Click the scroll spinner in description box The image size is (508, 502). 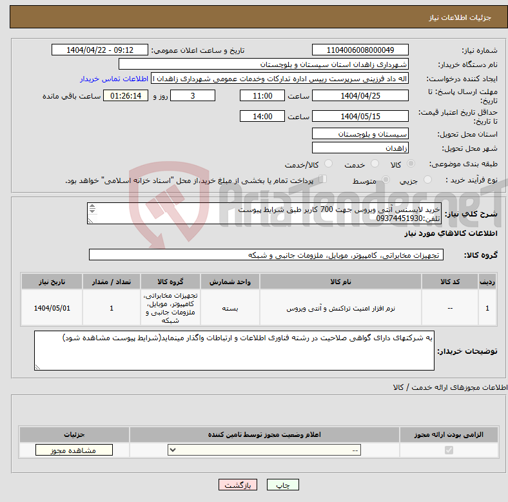[x=92, y=209]
